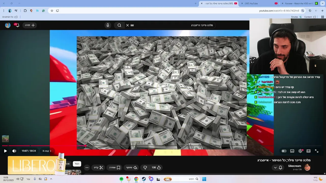Screen dimensions: 326x183
Task: Show hidden system tray icons
Action: pyautogui.click(x=51, y=179)
